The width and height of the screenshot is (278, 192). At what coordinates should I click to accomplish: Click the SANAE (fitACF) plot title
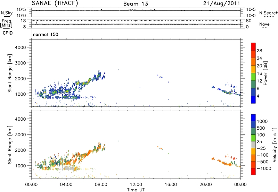[55, 3]
